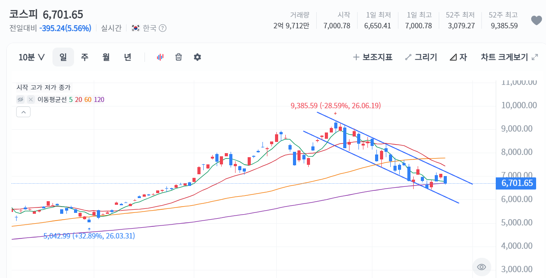The height and width of the screenshot is (278, 546).
Task: Click the eye icon at chart bottom right
Action: (481, 267)
